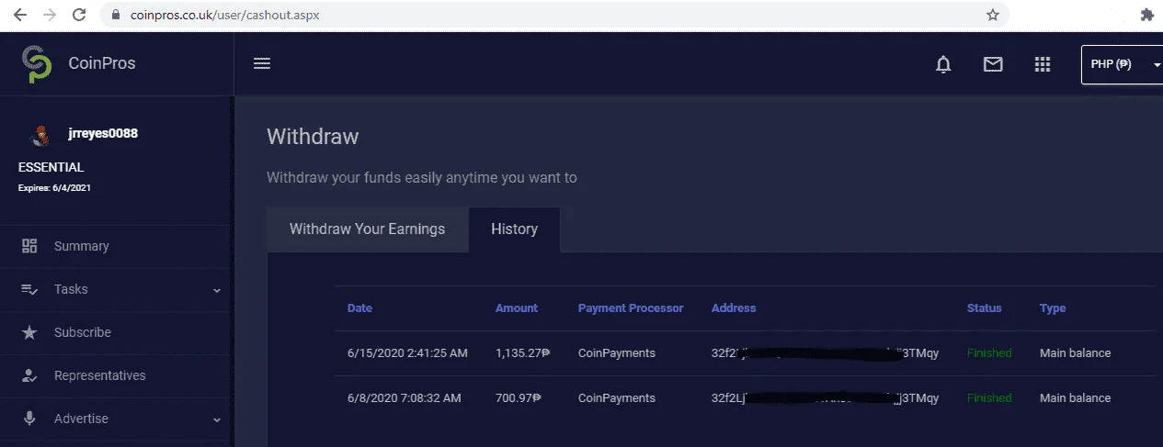The width and height of the screenshot is (1163, 447).
Task: Click CoinPayments in the 6/15/2020 row
Action: pyautogui.click(x=617, y=353)
